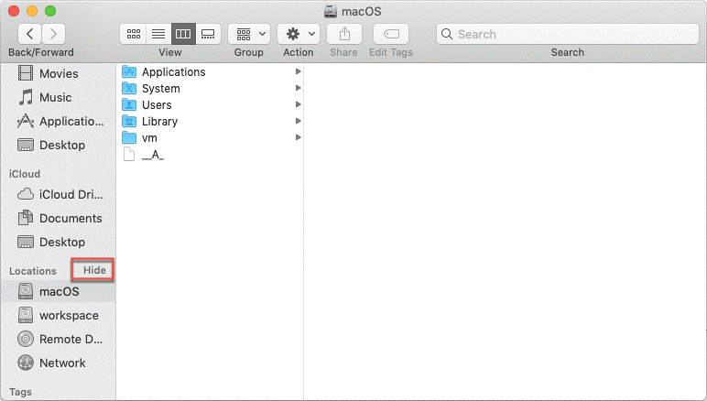Screen dimensions: 707x401
Task: Click the Movies film strip icon
Action: (26, 73)
